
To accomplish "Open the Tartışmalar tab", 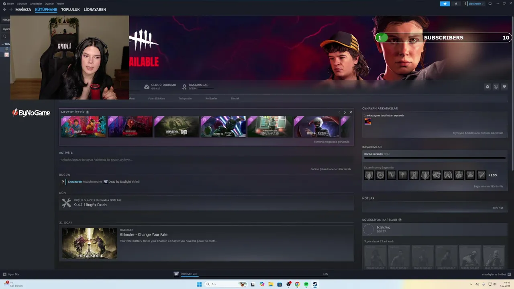I will tap(185, 98).
